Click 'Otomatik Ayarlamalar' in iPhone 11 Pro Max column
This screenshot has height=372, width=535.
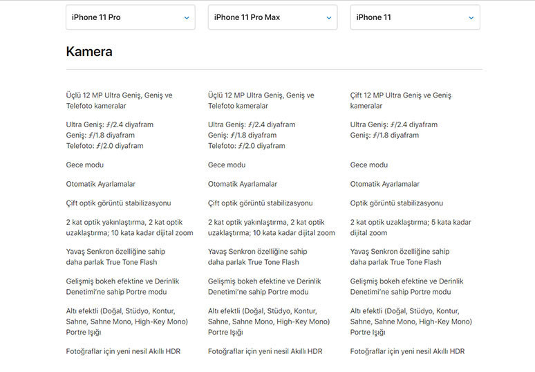tap(243, 184)
